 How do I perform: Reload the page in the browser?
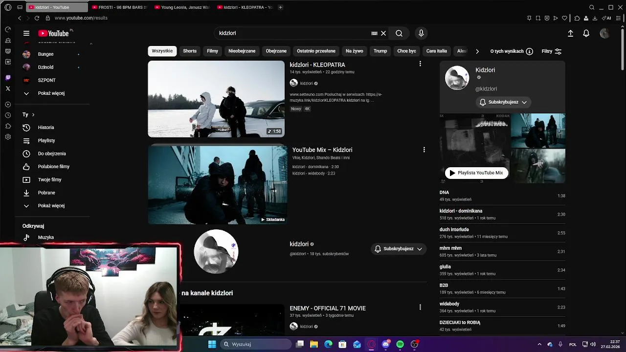click(x=37, y=18)
